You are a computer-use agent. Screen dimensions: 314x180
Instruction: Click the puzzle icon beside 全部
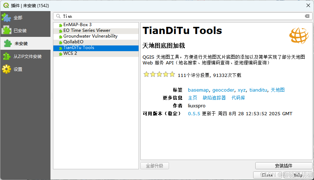6,18
